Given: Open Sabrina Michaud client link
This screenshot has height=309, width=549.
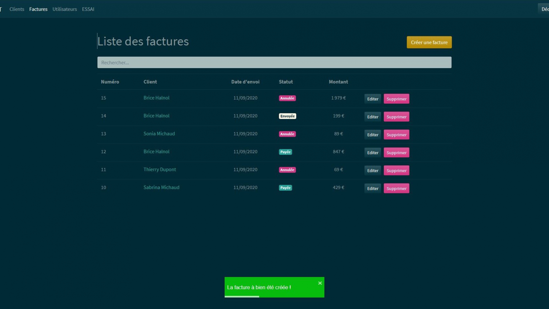Looking at the screenshot, I should [161, 187].
